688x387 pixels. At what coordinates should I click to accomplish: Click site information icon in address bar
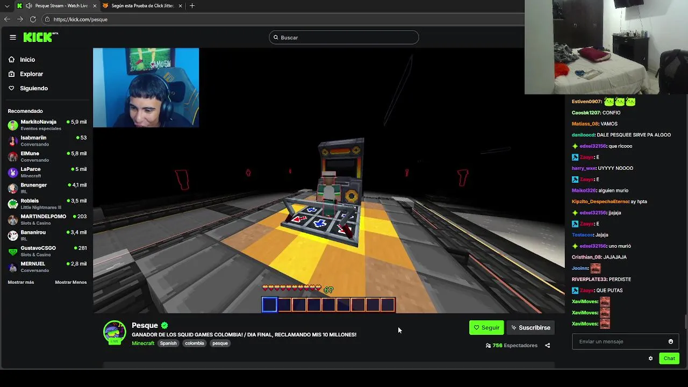[x=47, y=19]
